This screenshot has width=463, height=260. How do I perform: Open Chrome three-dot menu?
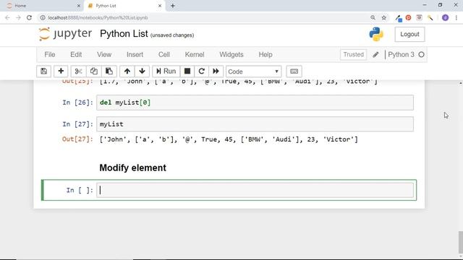pos(456,17)
